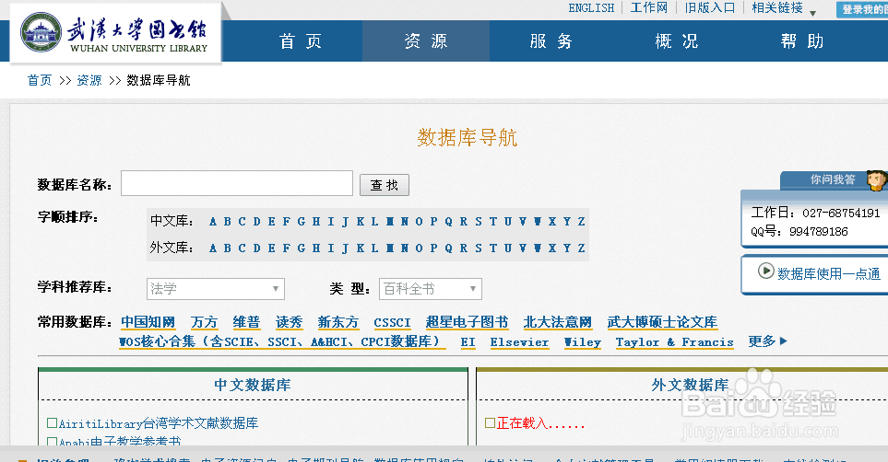Select letter A in the 中文库 row
Image resolution: width=888 pixels, height=462 pixels.
tap(212, 221)
